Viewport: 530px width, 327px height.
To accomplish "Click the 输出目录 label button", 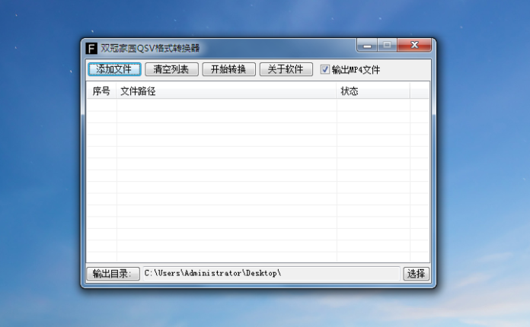I will click(x=113, y=274).
